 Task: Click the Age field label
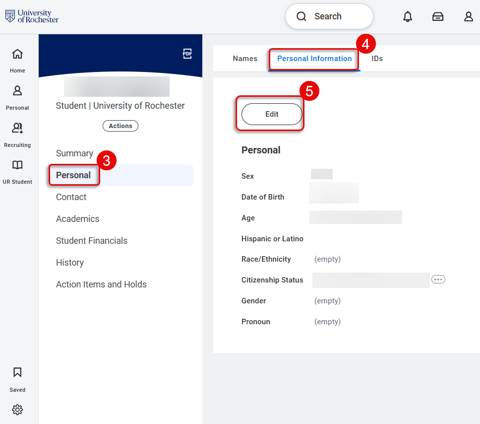tap(248, 218)
